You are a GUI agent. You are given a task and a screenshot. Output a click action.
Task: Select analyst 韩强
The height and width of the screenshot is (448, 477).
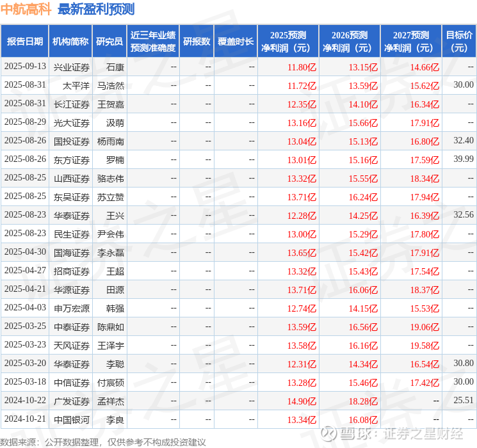click(115, 308)
